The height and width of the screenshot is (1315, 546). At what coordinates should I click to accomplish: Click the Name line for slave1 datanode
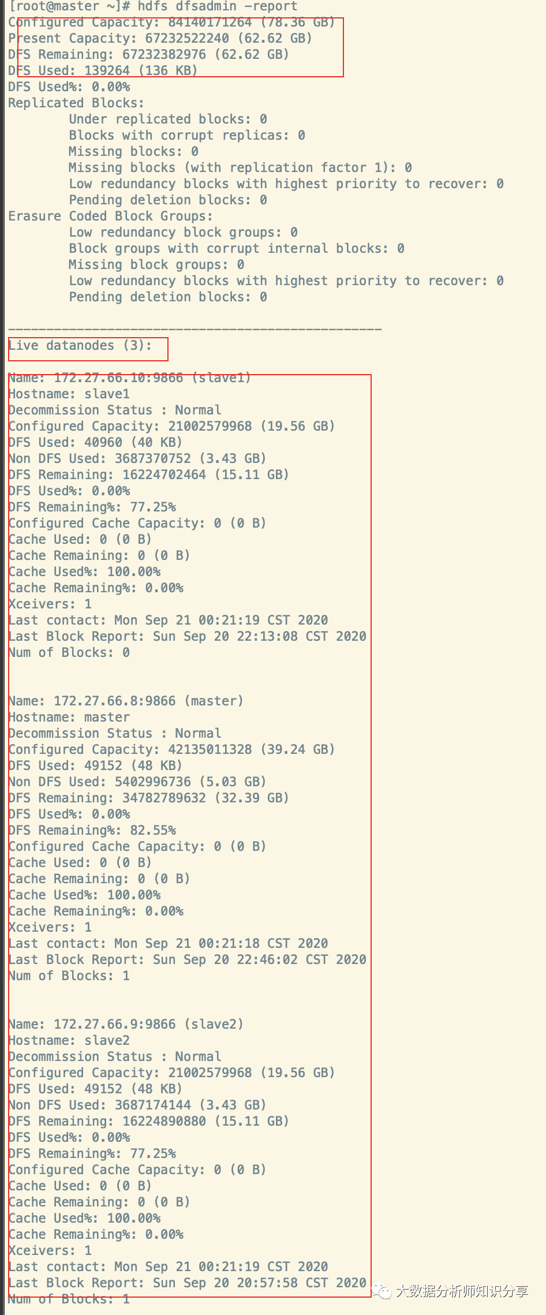click(130, 378)
